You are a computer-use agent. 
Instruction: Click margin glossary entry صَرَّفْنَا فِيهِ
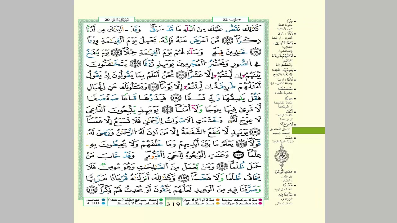(x=285, y=195)
